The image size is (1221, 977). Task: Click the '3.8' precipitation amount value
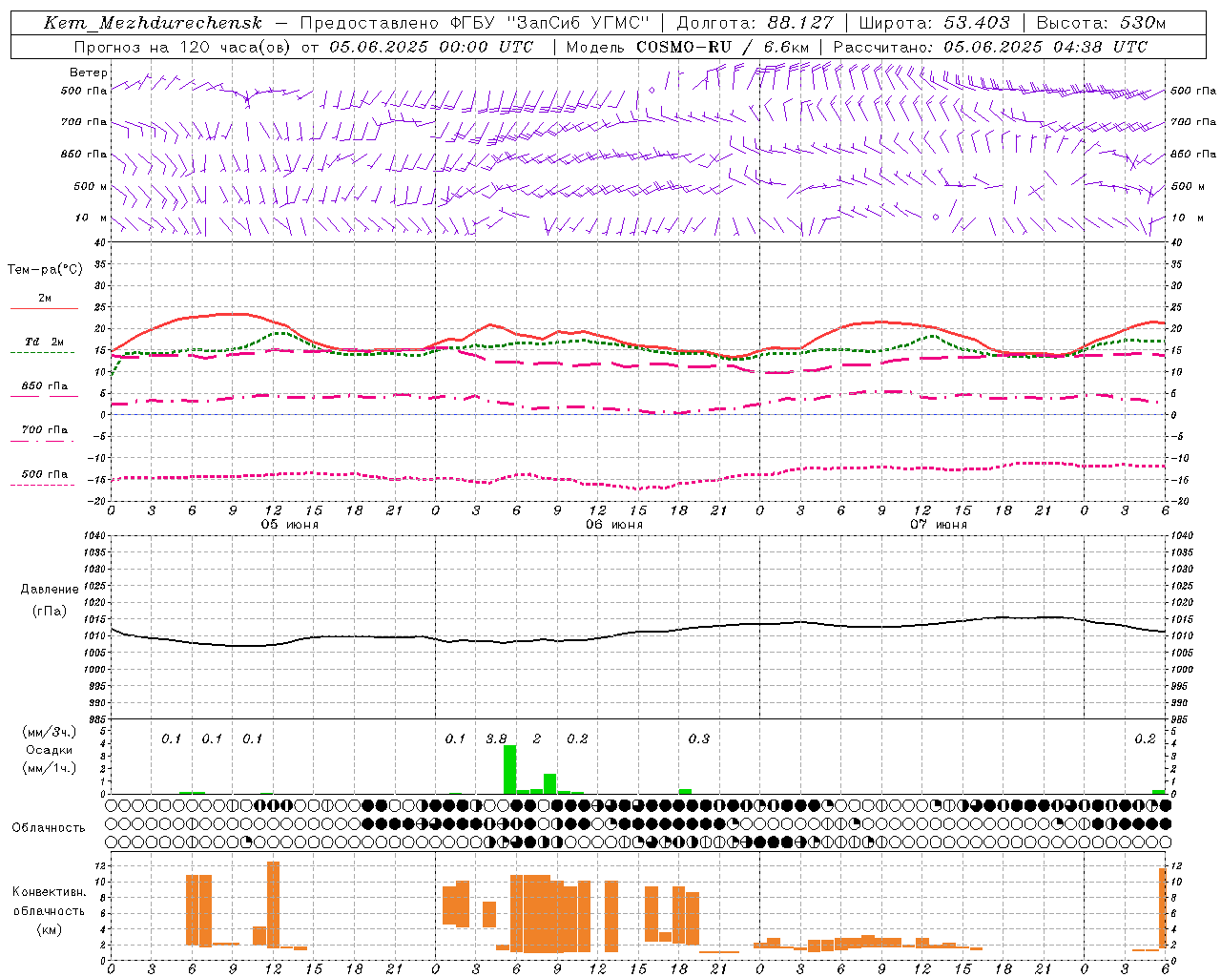click(496, 739)
